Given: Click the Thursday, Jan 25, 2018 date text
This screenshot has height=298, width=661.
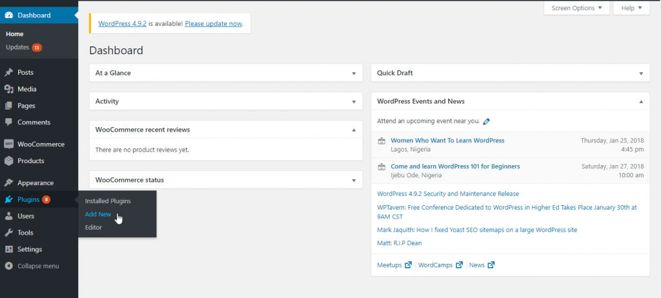Looking at the screenshot, I should [612, 141].
